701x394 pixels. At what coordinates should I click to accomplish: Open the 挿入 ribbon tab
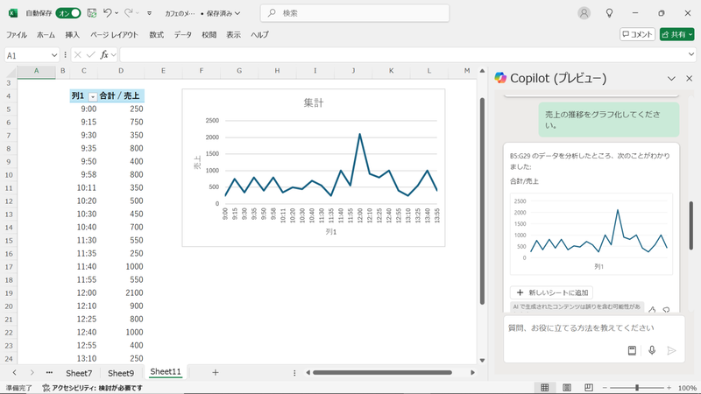tap(72, 34)
